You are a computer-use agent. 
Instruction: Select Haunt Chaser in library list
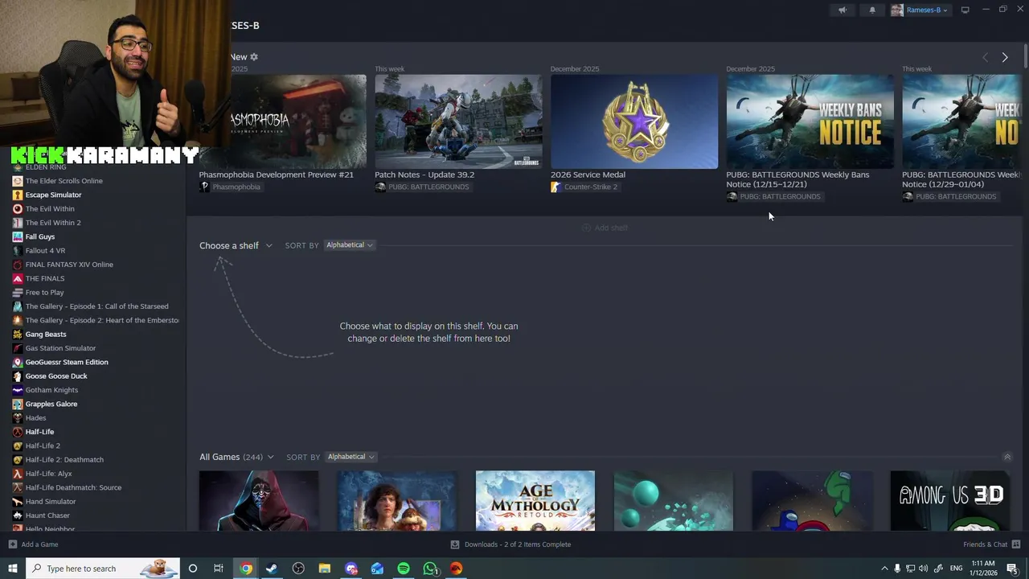pyautogui.click(x=47, y=515)
